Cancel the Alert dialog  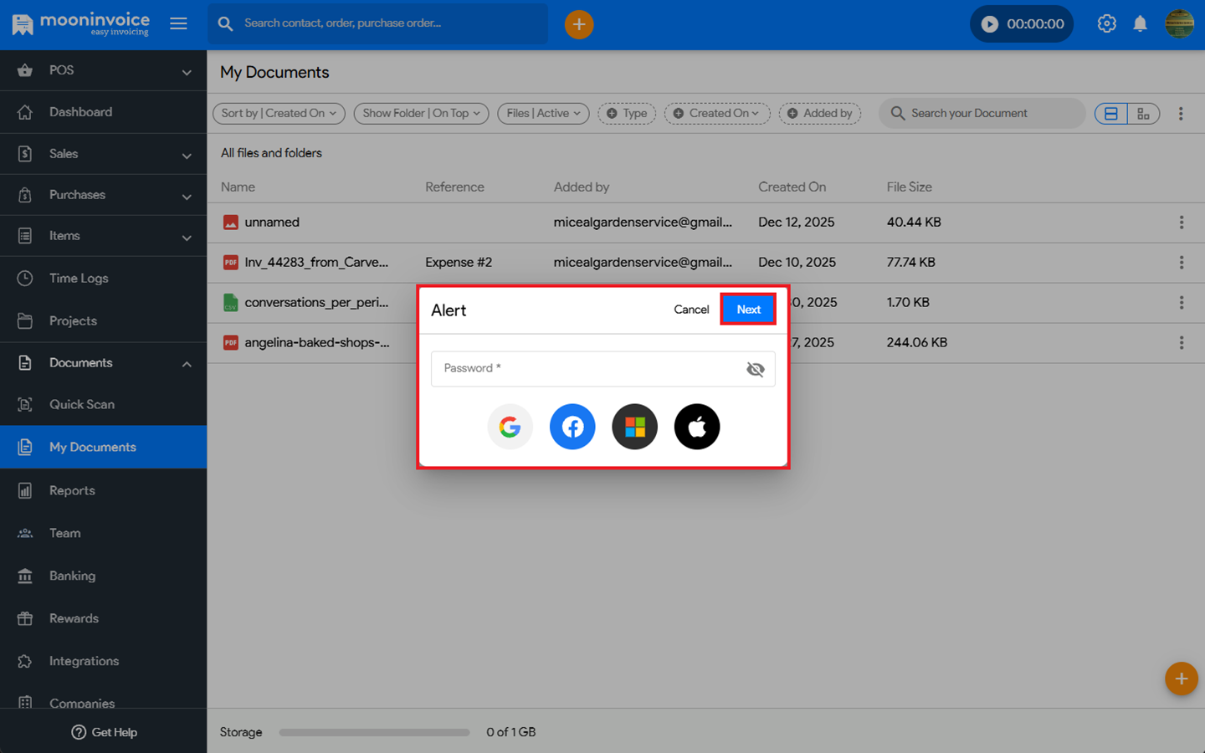(x=691, y=310)
